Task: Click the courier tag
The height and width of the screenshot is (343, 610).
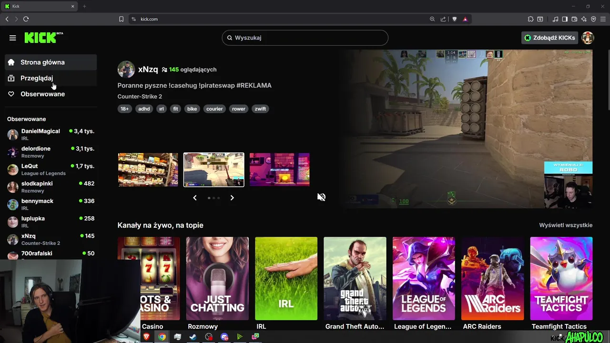Action: coord(214,109)
